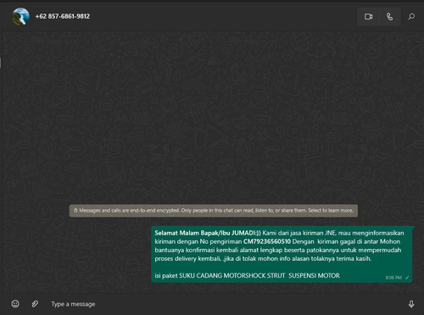Open the contact's profile picture

pyautogui.click(x=21, y=17)
